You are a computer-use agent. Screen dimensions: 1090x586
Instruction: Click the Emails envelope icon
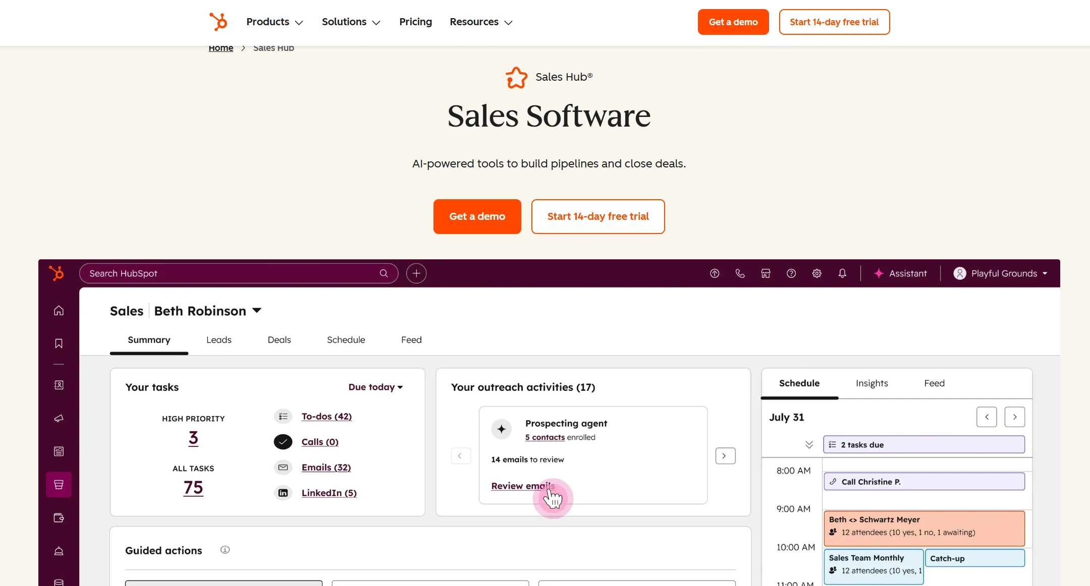(x=283, y=467)
